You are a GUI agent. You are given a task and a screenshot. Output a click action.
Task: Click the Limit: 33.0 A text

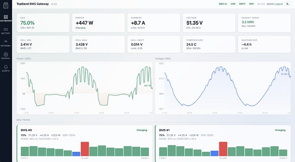click(x=138, y=28)
